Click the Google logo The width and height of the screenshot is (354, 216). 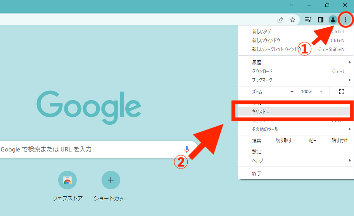pyautogui.click(x=89, y=107)
